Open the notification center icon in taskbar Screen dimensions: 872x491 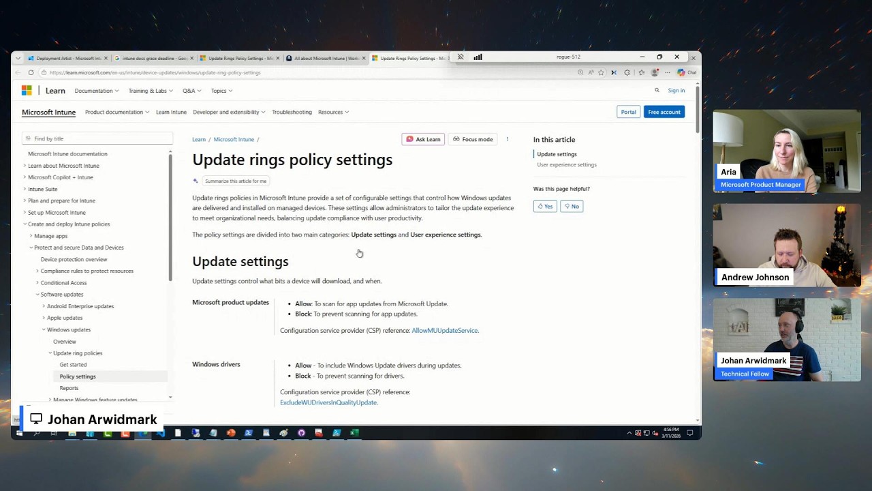click(690, 432)
